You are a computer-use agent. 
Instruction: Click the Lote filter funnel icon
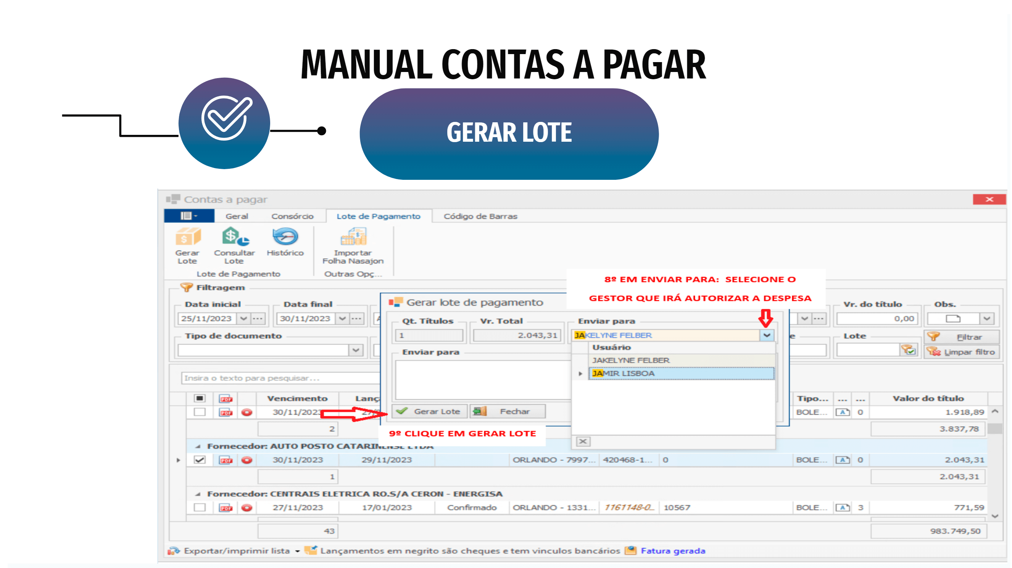coord(908,350)
